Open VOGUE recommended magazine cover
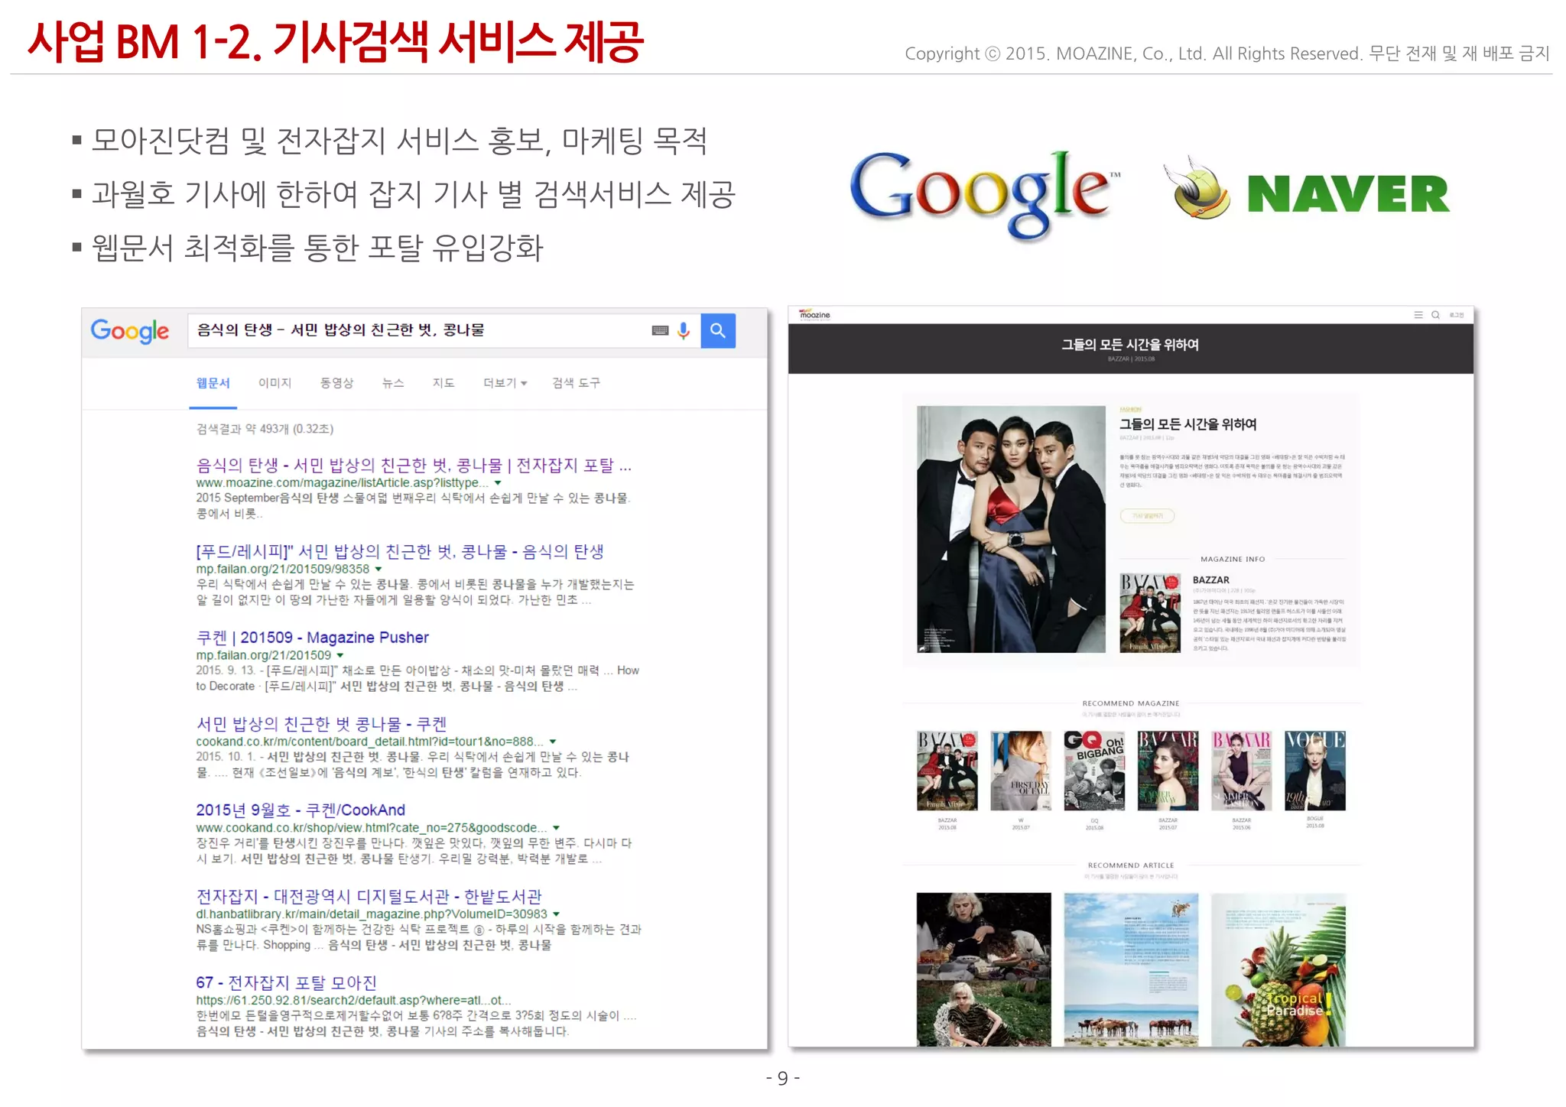The image size is (1566, 1107). pyautogui.click(x=1314, y=771)
